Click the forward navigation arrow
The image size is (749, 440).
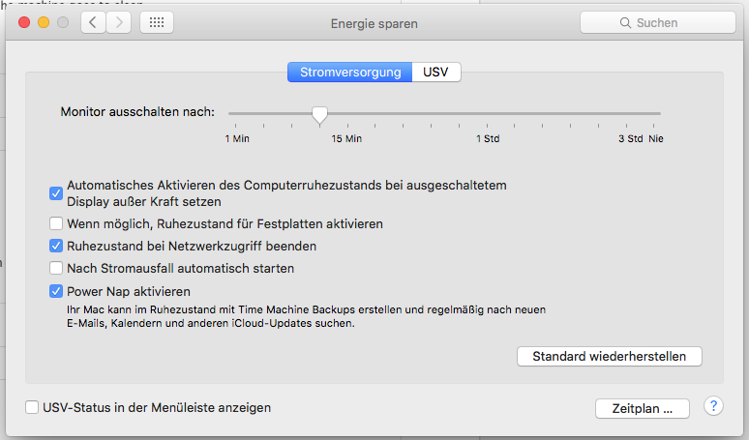click(119, 22)
